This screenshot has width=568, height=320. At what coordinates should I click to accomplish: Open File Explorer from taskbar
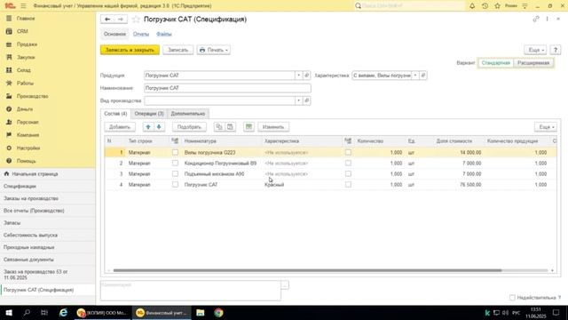coord(201,312)
